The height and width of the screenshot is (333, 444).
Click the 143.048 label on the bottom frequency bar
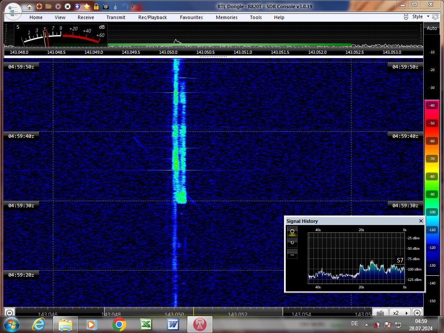tap(111, 314)
